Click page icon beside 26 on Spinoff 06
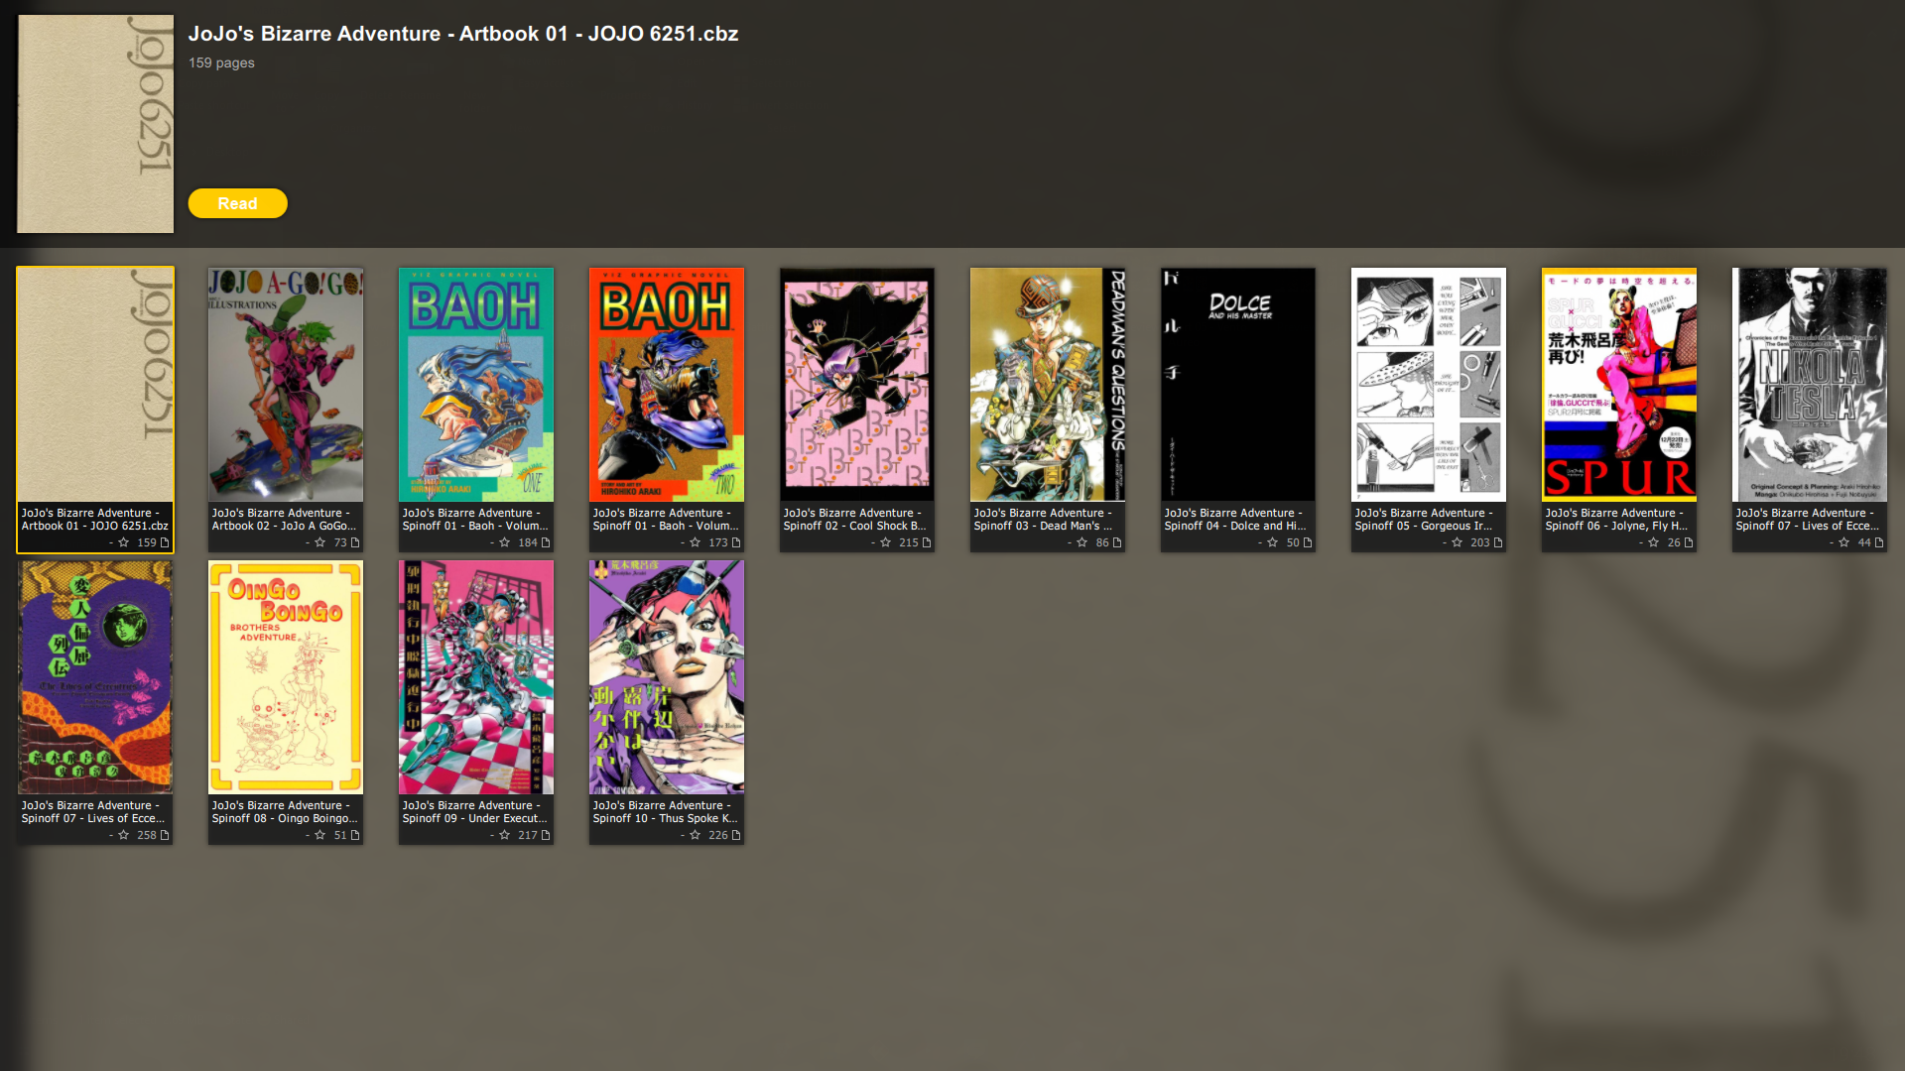The height and width of the screenshot is (1071, 1905). coord(1689,542)
